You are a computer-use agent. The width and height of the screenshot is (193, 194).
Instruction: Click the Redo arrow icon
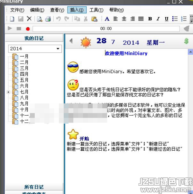[x=67, y=19]
